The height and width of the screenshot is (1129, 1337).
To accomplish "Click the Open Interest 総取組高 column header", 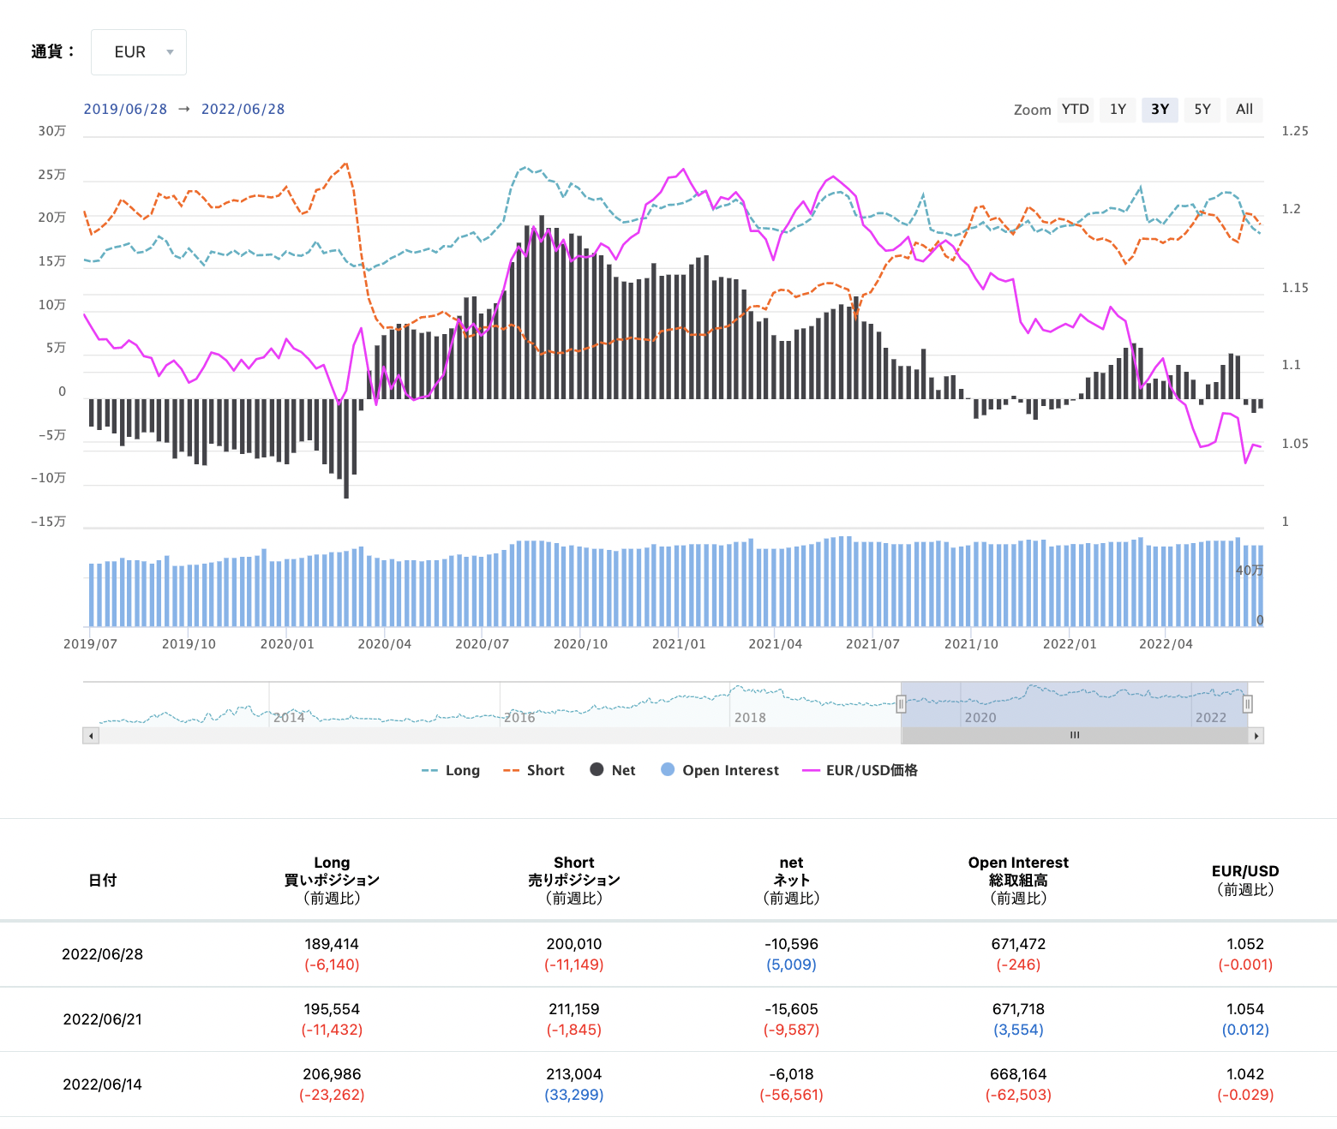I will click(x=1018, y=881).
